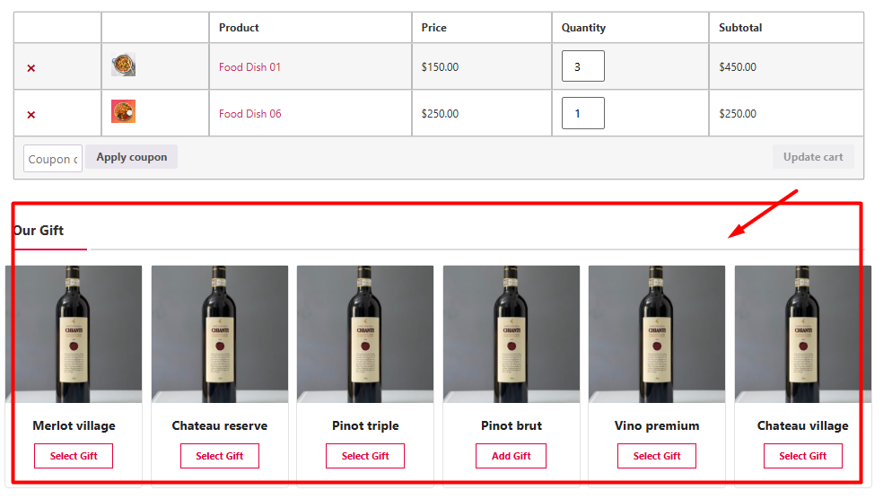Viewport: 892px width, 499px height.
Task: Focus the quantity field for Food Dish 01
Action: coord(582,66)
